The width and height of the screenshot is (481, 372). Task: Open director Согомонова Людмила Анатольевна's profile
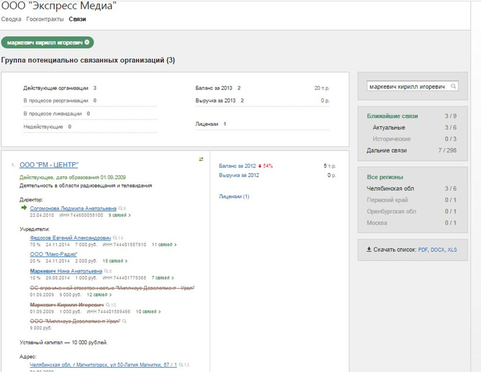pyautogui.click(x=73, y=208)
